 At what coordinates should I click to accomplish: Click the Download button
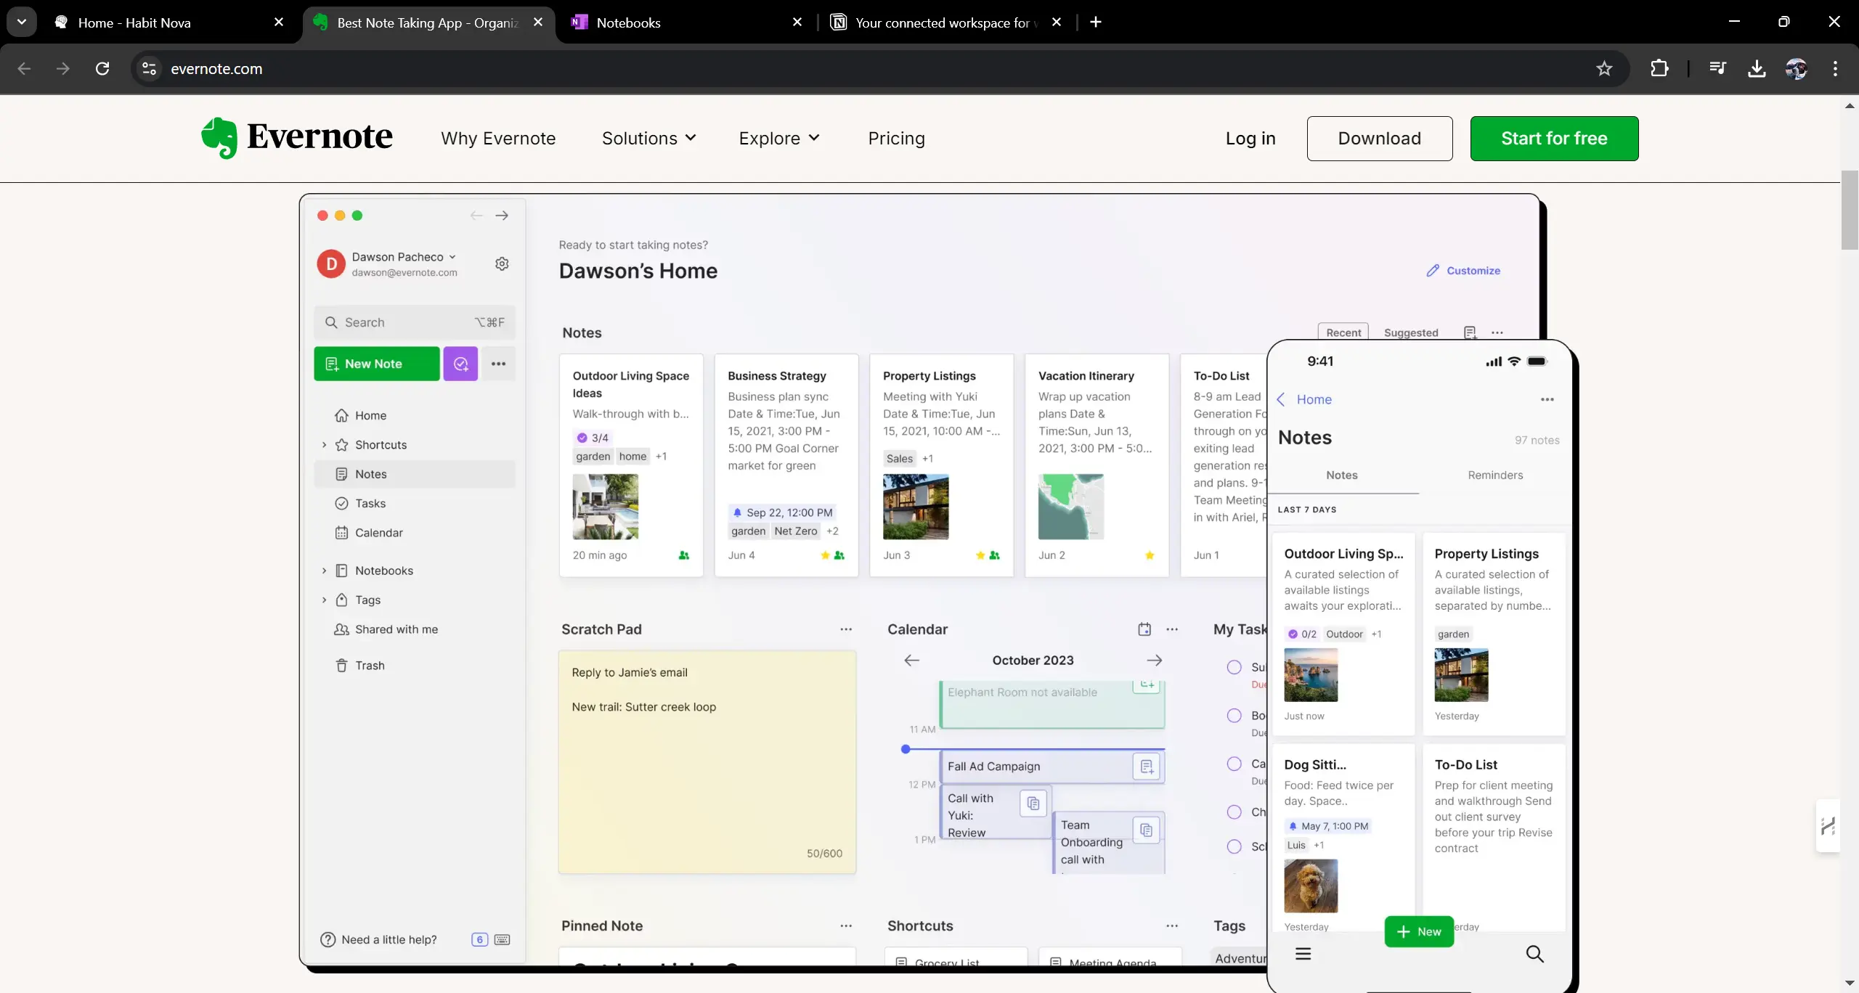coord(1380,138)
